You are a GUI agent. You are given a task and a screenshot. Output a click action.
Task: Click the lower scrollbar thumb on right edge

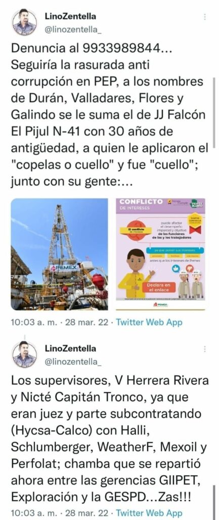[214, 502]
